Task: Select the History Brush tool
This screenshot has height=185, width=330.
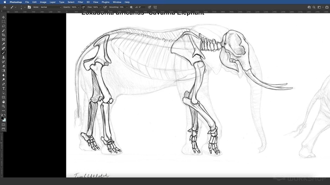Action: (x=3, y=62)
